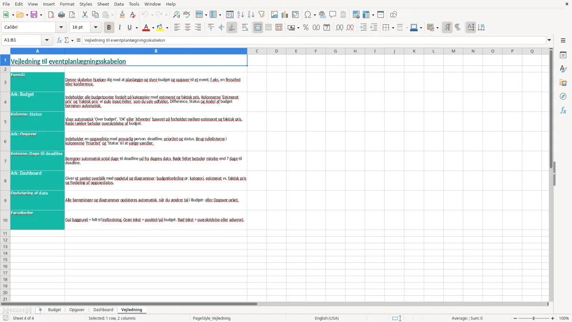The image size is (572, 322).
Task: Toggle Wrap Text button
Action: click(x=245, y=28)
